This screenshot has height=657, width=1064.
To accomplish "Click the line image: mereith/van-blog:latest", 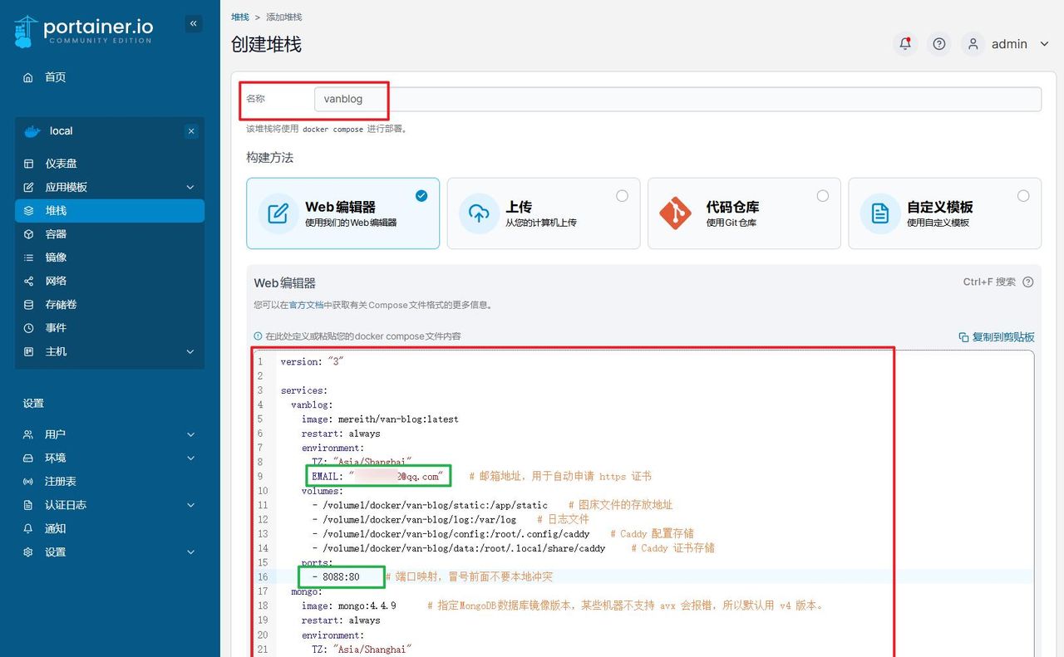I will pyautogui.click(x=380, y=419).
